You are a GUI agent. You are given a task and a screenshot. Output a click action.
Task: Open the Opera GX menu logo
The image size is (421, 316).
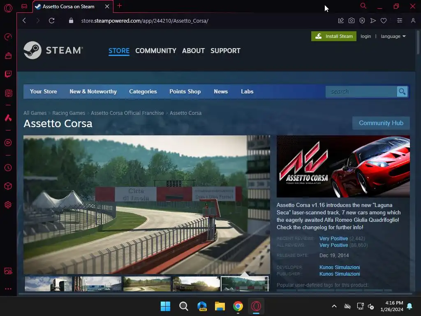click(x=8, y=8)
